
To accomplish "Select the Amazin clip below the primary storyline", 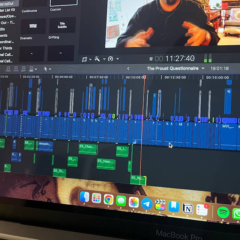I will click(x=45, y=145).
